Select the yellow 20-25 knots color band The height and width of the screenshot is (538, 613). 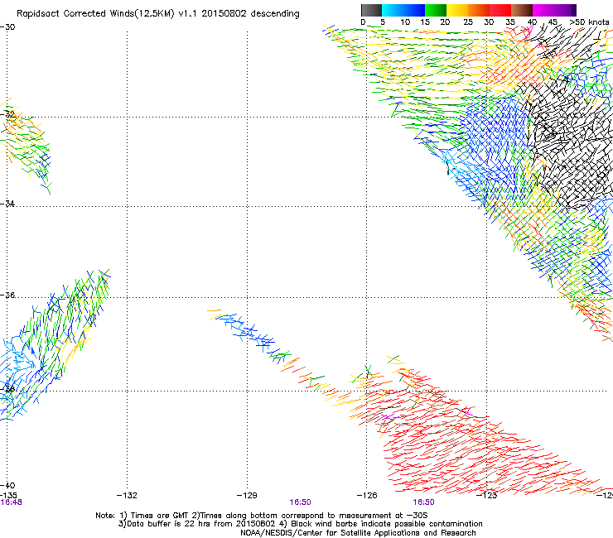[457, 11]
